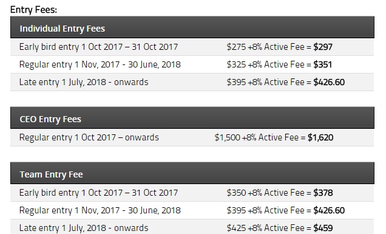Click the $459 team late entry total
Viewport: 386px width, 234px height.
323,228
